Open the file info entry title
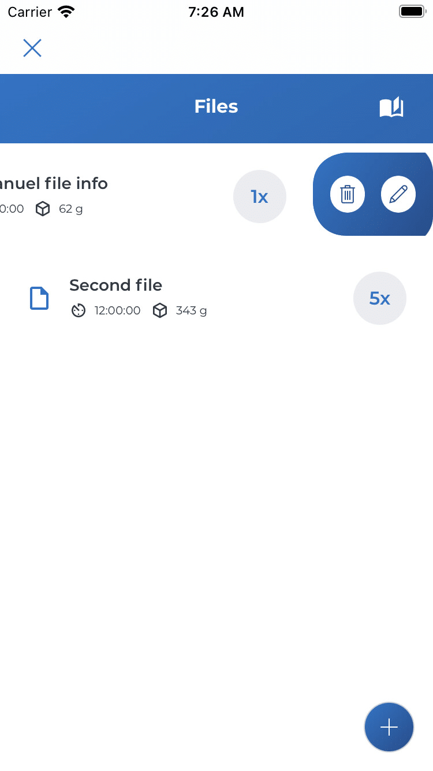This screenshot has width=433, height=771. point(54,183)
